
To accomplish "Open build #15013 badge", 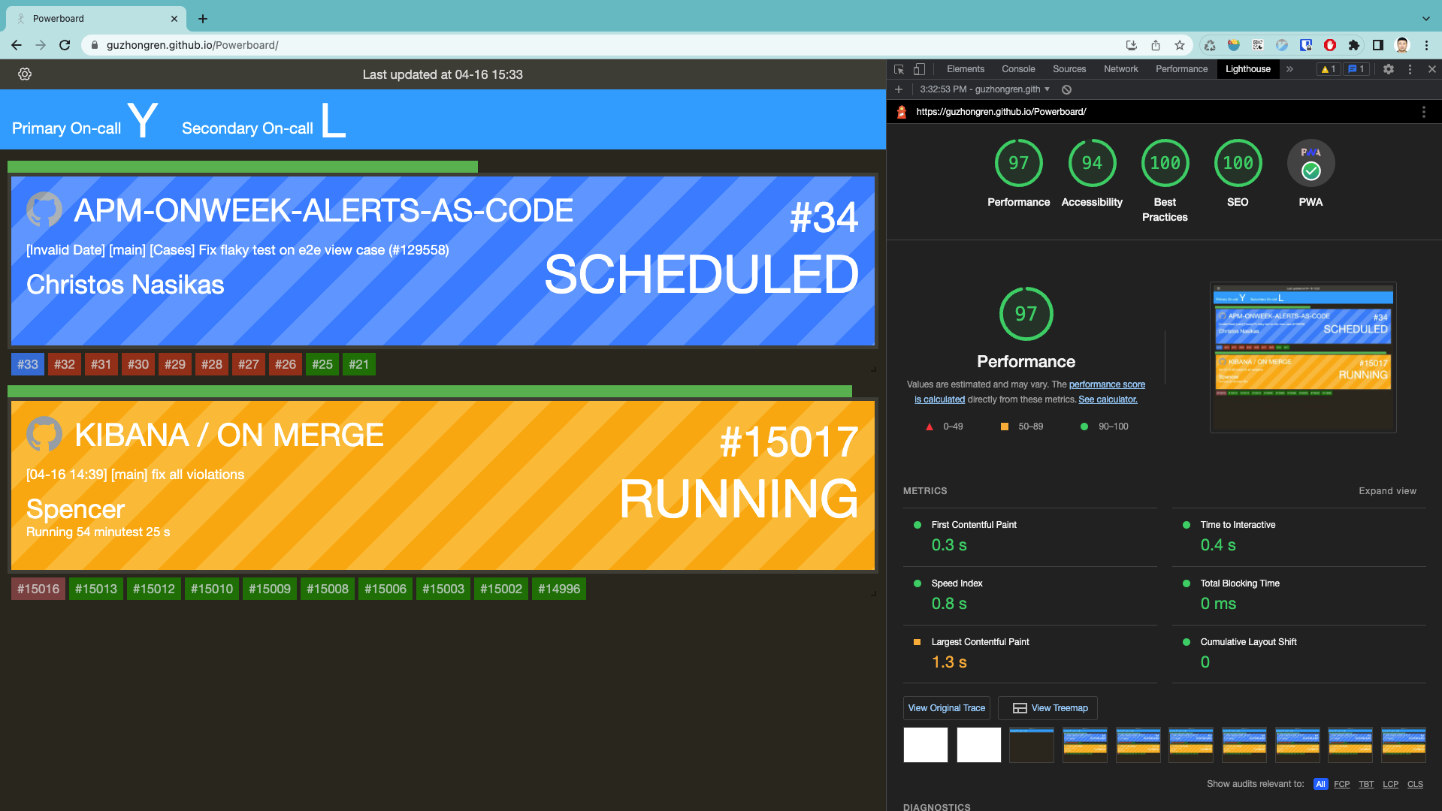I will (x=96, y=589).
